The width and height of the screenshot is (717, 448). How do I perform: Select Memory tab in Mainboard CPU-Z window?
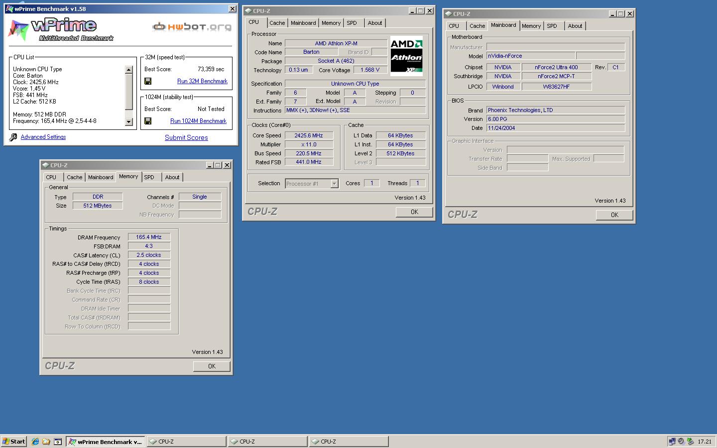(531, 26)
